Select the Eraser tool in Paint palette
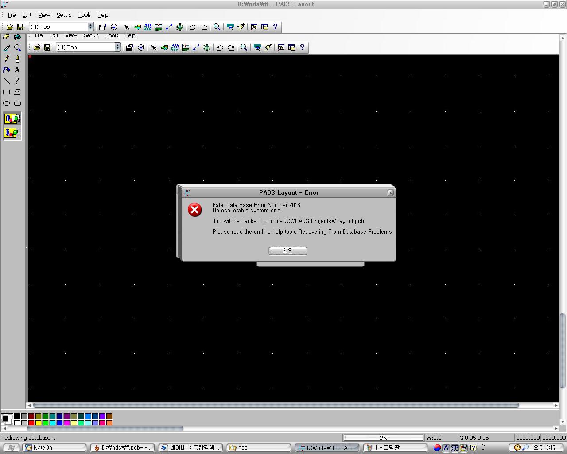Viewport: 567px width, 454px height. 7,37
